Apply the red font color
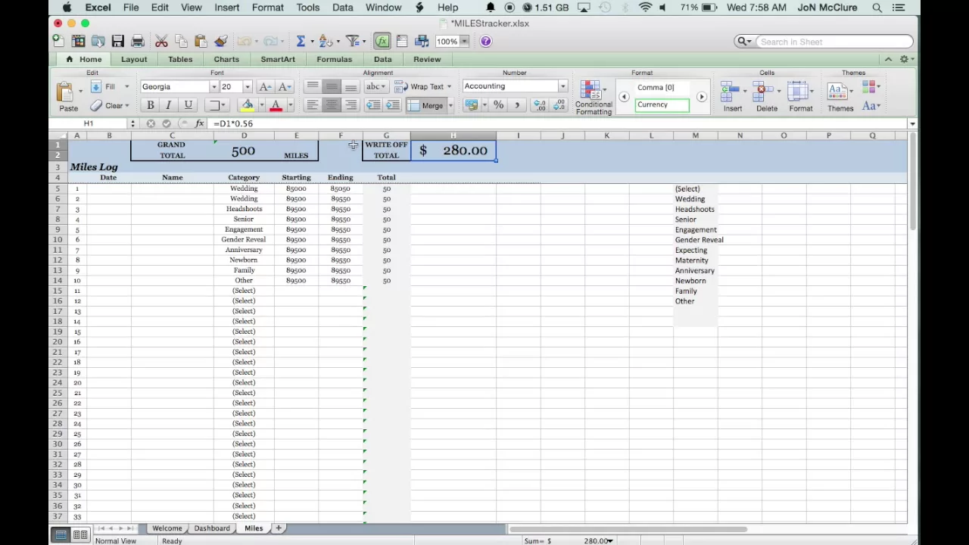The height and width of the screenshot is (545, 969). [x=276, y=105]
